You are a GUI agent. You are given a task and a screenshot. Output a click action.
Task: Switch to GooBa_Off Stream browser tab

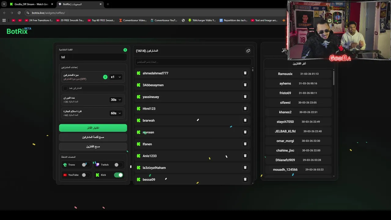[32, 4]
